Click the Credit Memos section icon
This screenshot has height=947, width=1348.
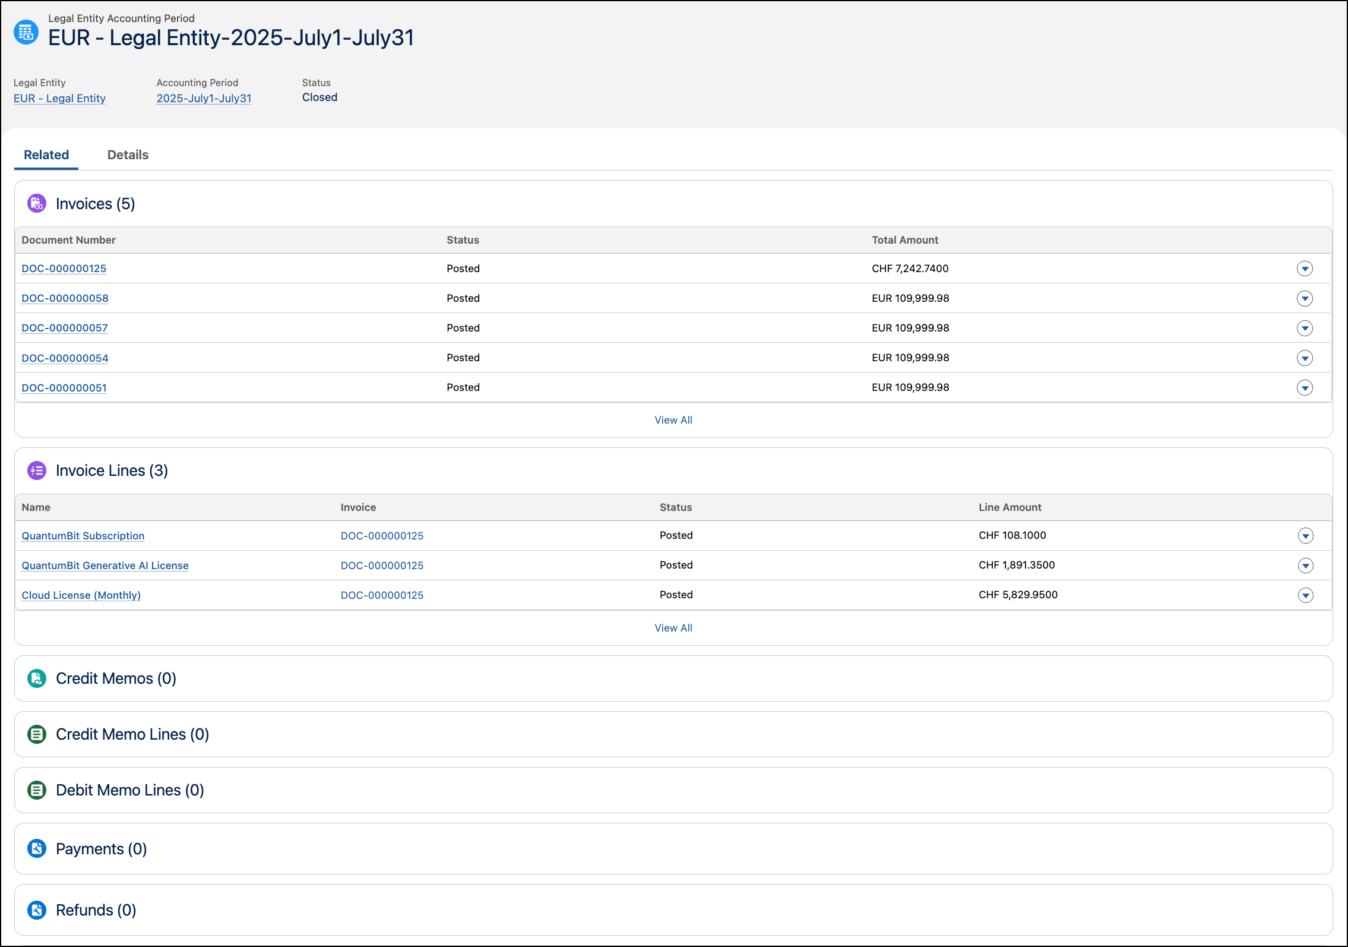click(37, 678)
